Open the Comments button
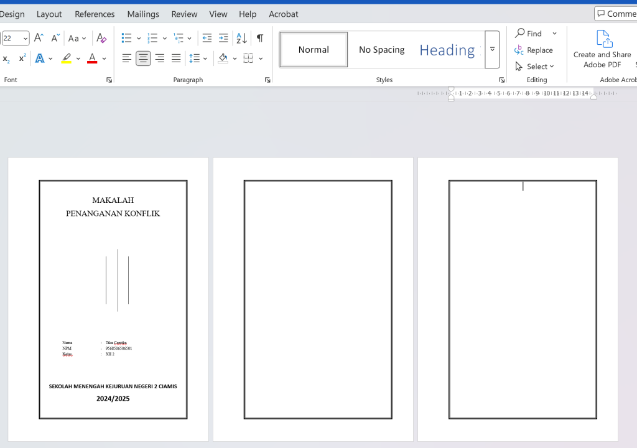Screen dimensions: 637x448 (x=616, y=14)
